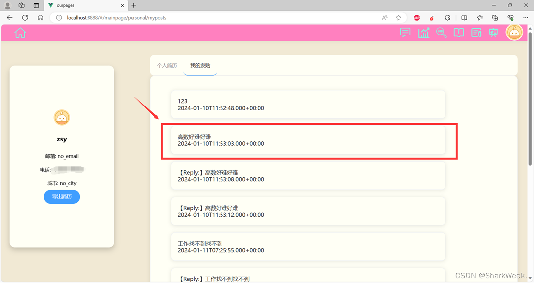Open the red extension icon beside ABP
The width and height of the screenshot is (534, 283).
pyautogui.click(x=432, y=18)
